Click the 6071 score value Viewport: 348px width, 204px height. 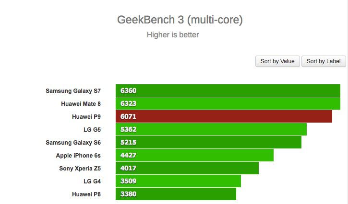[x=129, y=116]
